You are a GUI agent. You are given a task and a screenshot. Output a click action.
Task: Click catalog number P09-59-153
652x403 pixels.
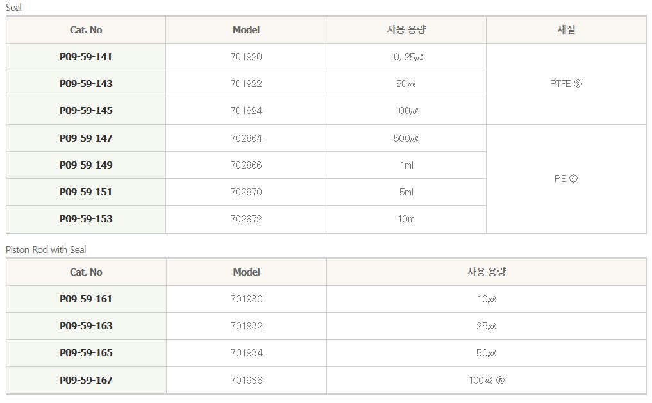click(x=86, y=219)
